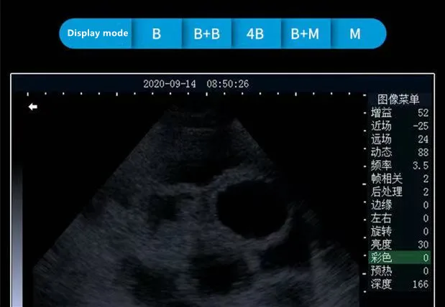Switch to B+B display mode
Image resolution: width=445 pixels, height=307 pixels.
point(206,34)
